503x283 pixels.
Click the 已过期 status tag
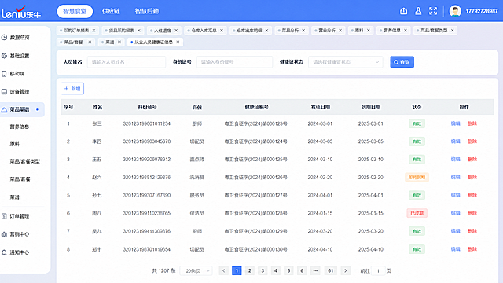coord(417,213)
